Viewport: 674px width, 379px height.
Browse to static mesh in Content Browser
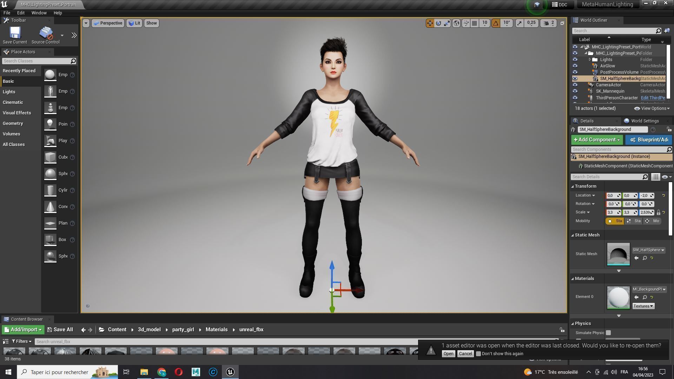[x=645, y=258]
